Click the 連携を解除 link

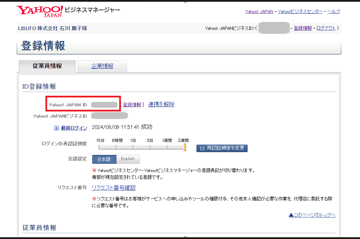162,104
